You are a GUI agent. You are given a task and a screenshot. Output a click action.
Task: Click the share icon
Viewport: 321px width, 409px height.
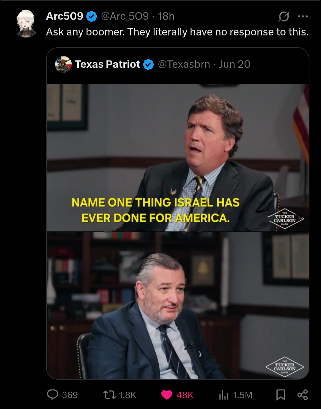point(303,395)
